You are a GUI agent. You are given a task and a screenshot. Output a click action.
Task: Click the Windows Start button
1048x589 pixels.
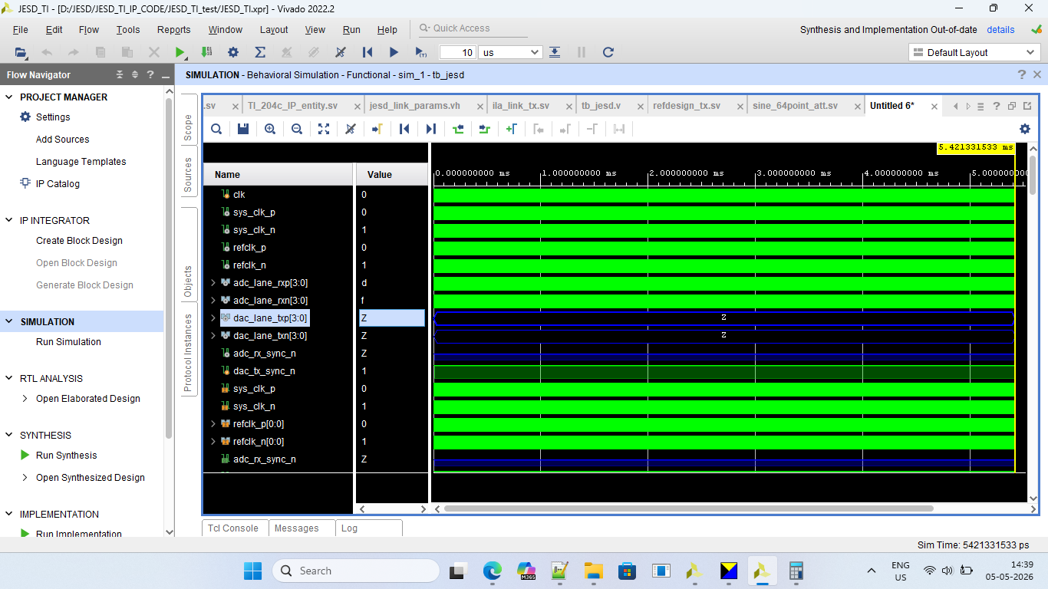(252, 571)
